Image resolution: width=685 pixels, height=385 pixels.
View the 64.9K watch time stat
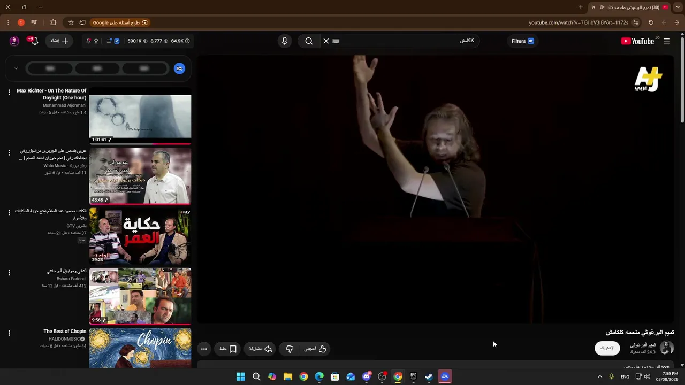coord(180,41)
